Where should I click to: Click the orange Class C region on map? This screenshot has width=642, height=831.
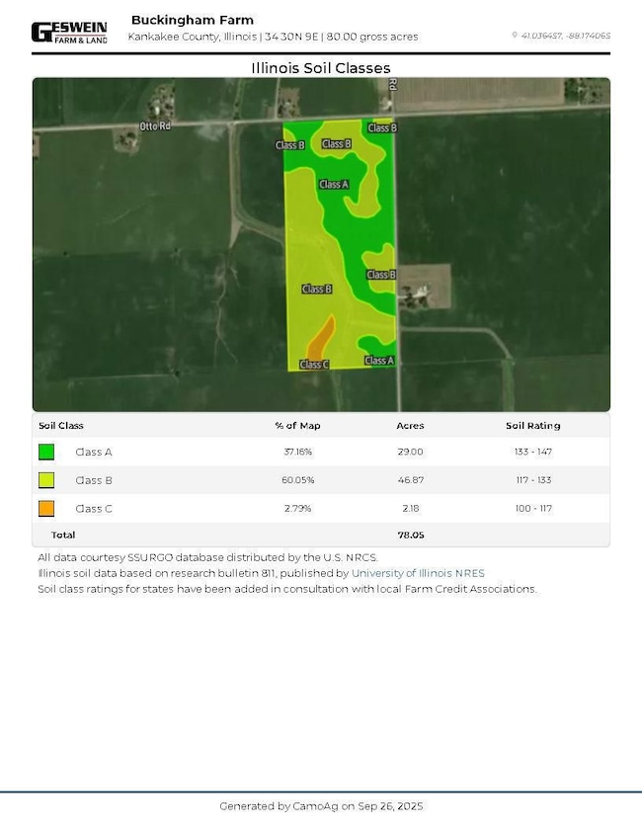tap(321, 339)
